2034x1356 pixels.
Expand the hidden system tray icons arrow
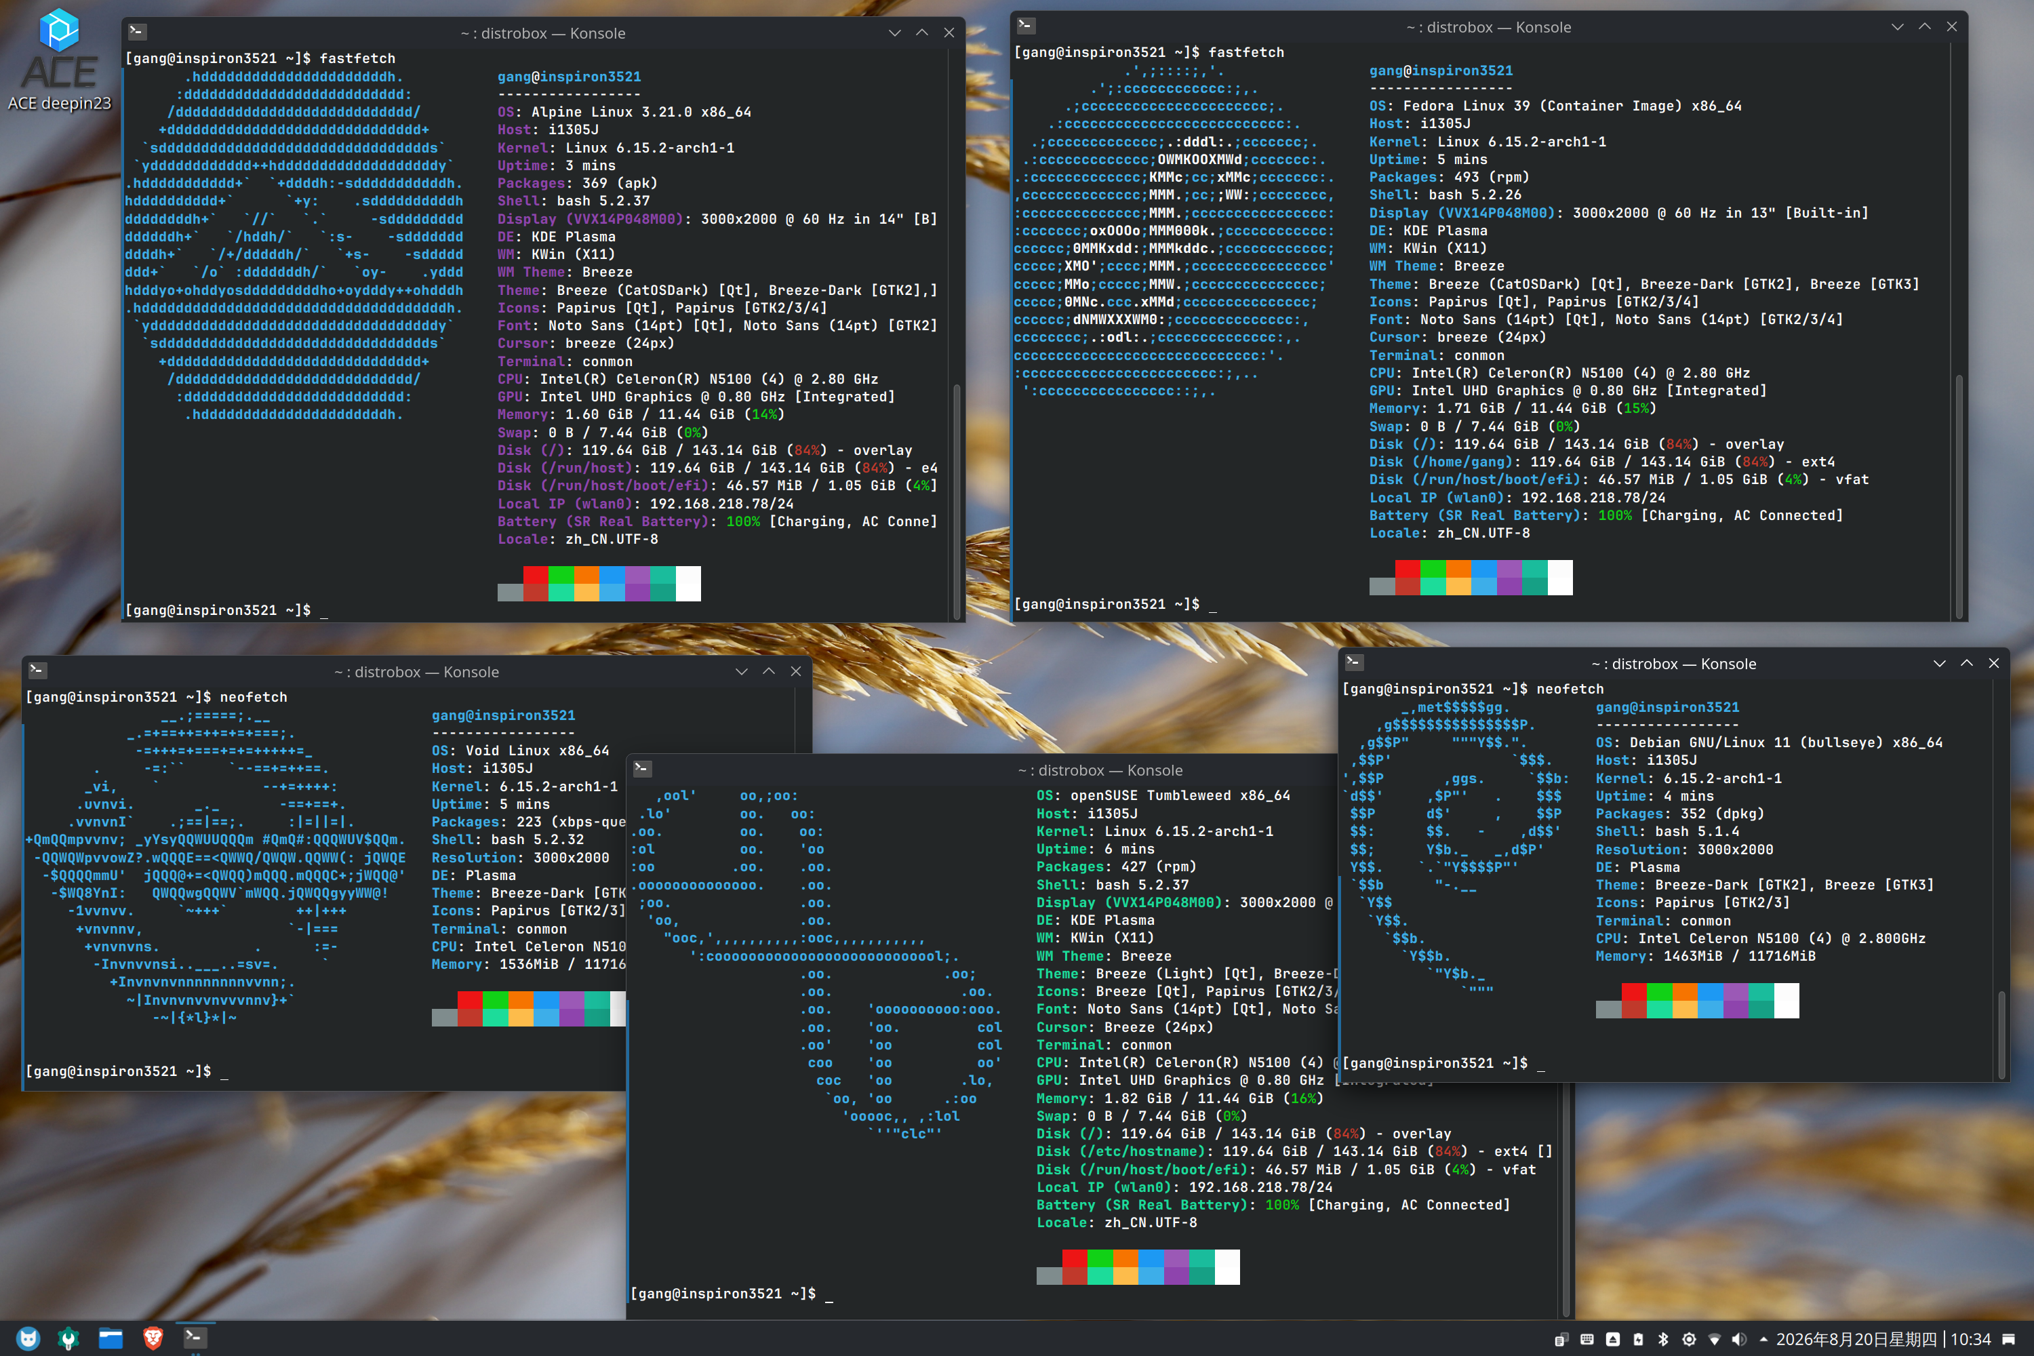click(x=1763, y=1340)
